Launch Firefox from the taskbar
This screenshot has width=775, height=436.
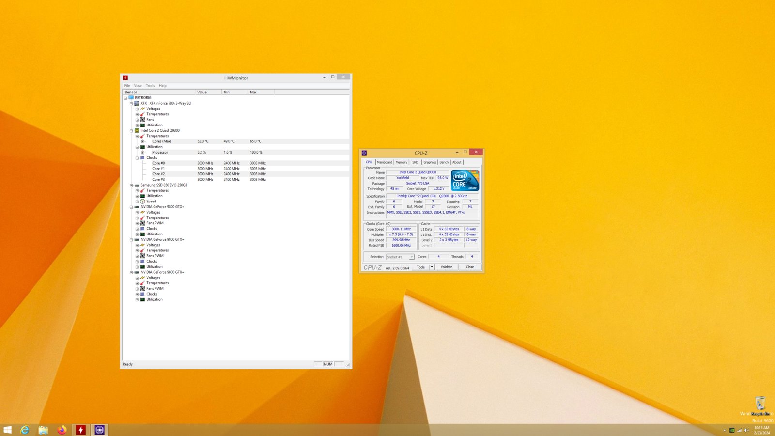click(62, 430)
